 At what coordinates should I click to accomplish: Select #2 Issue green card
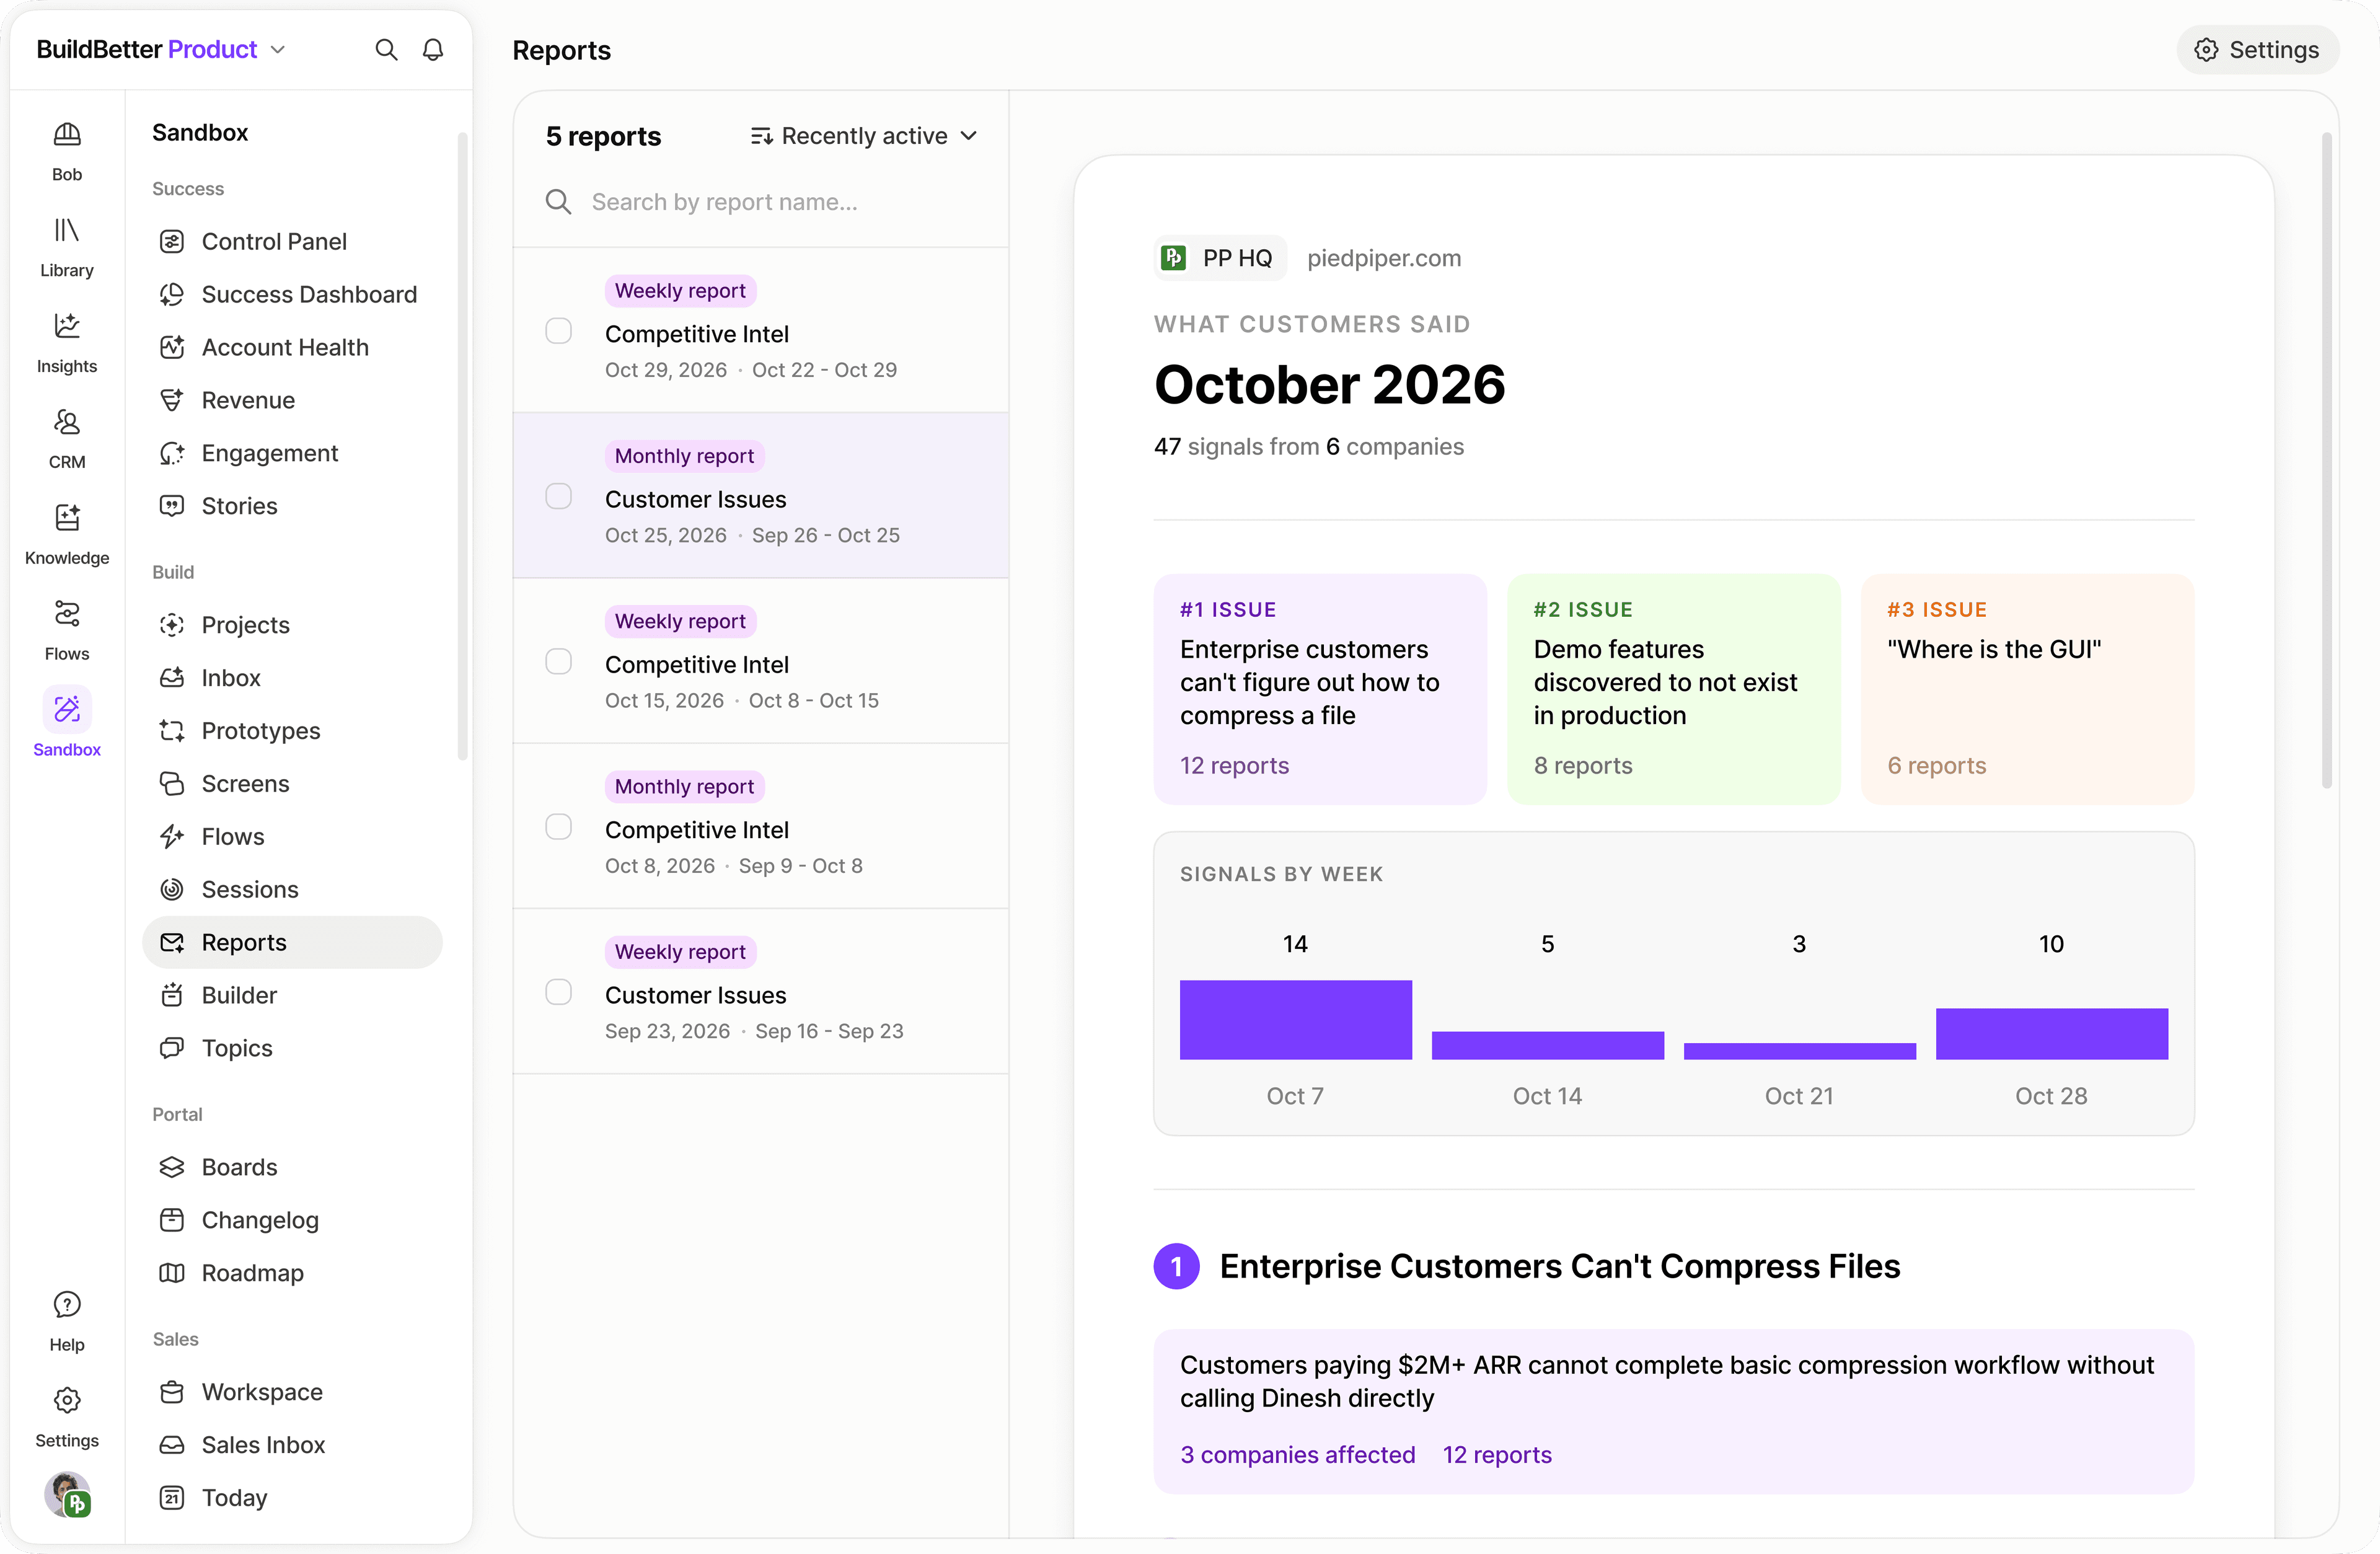tap(1673, 688)
